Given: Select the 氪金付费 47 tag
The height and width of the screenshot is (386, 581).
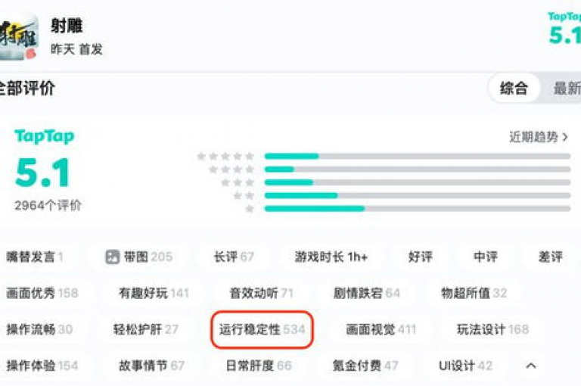Looking at the screenshot, I should point(365,366).
